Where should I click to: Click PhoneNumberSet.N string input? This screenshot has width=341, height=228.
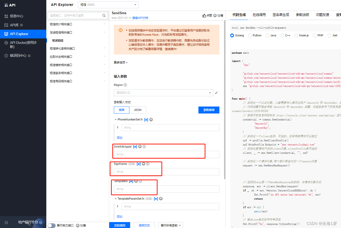(x=170, y=127)
